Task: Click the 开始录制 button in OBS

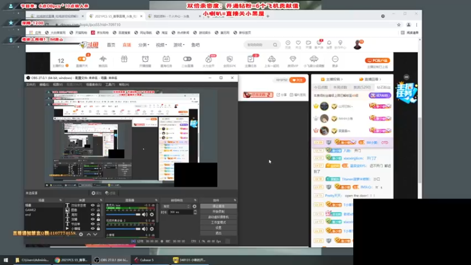Action: [x=218, y=211]
